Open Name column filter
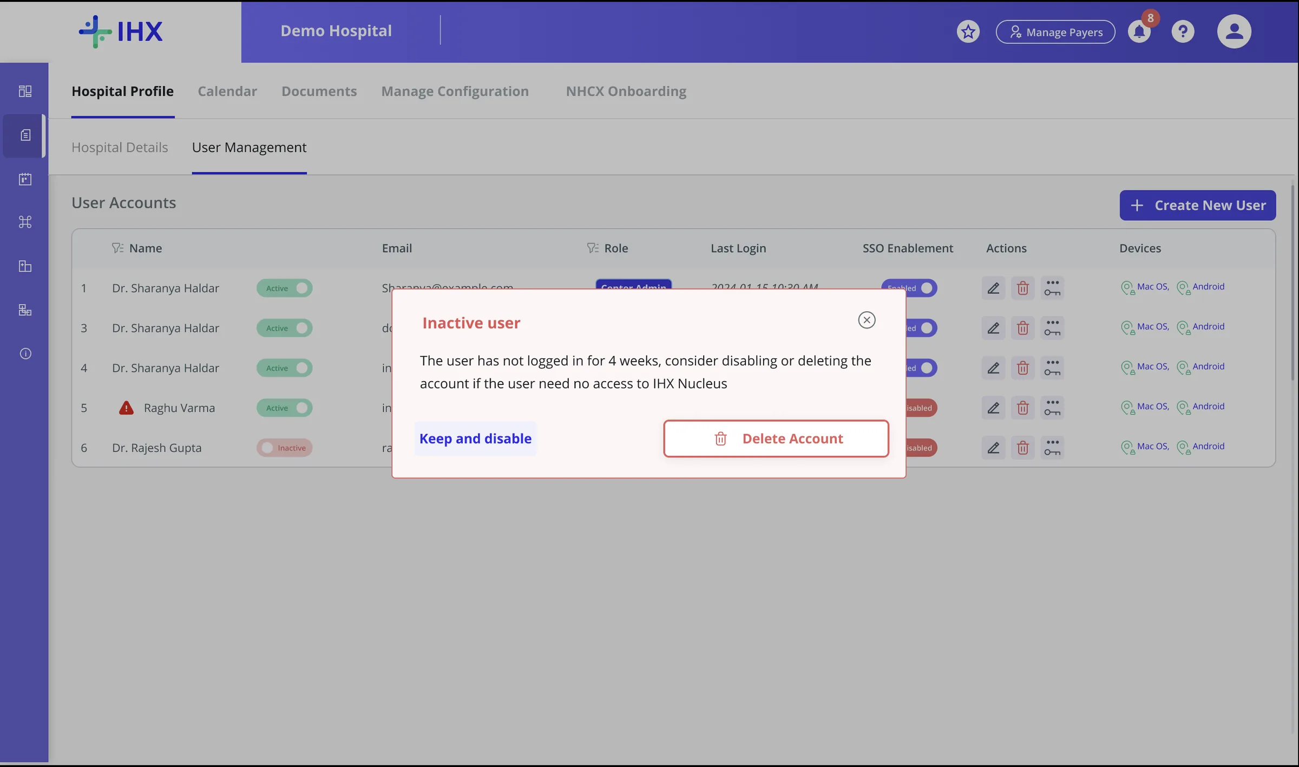 tap(117, 248)
